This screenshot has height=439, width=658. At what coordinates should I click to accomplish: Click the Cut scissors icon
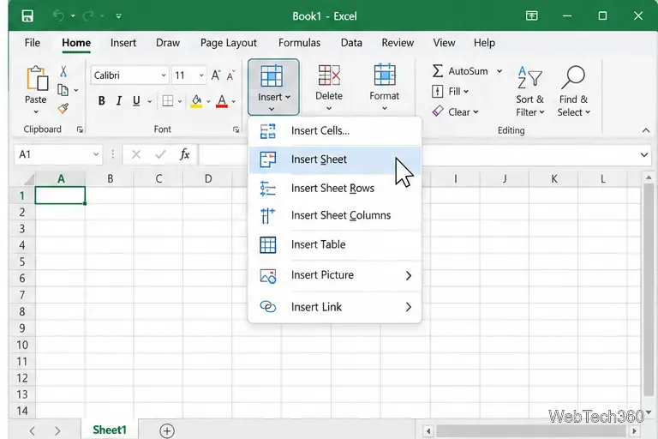point(63,71)
